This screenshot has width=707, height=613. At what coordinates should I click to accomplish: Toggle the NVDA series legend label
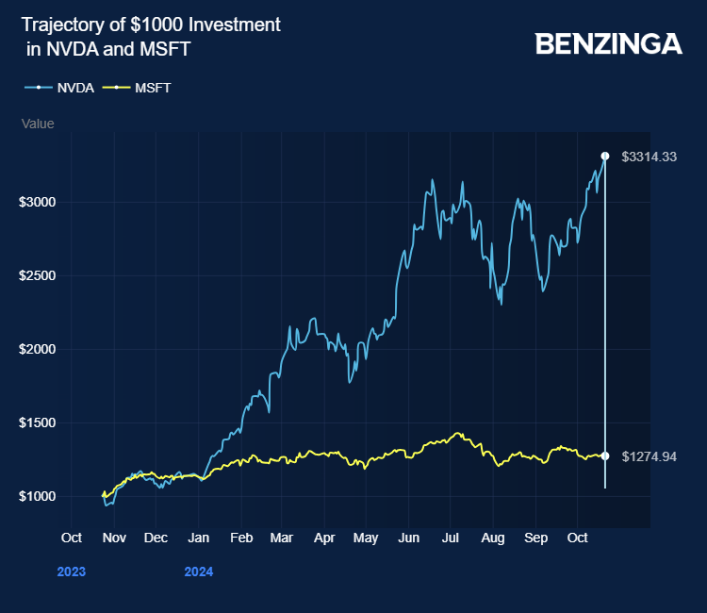pos(75,88)
